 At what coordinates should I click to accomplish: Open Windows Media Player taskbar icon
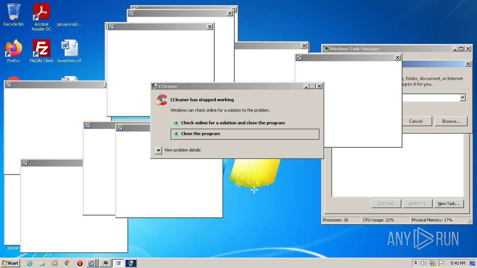point(55,263)
